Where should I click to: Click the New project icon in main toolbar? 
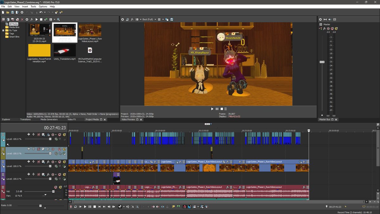click(3, 12)
